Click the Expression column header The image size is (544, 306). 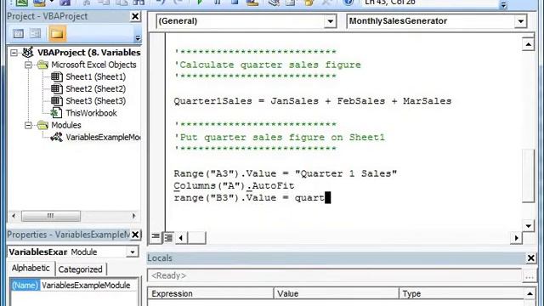(x=211, y=294)
